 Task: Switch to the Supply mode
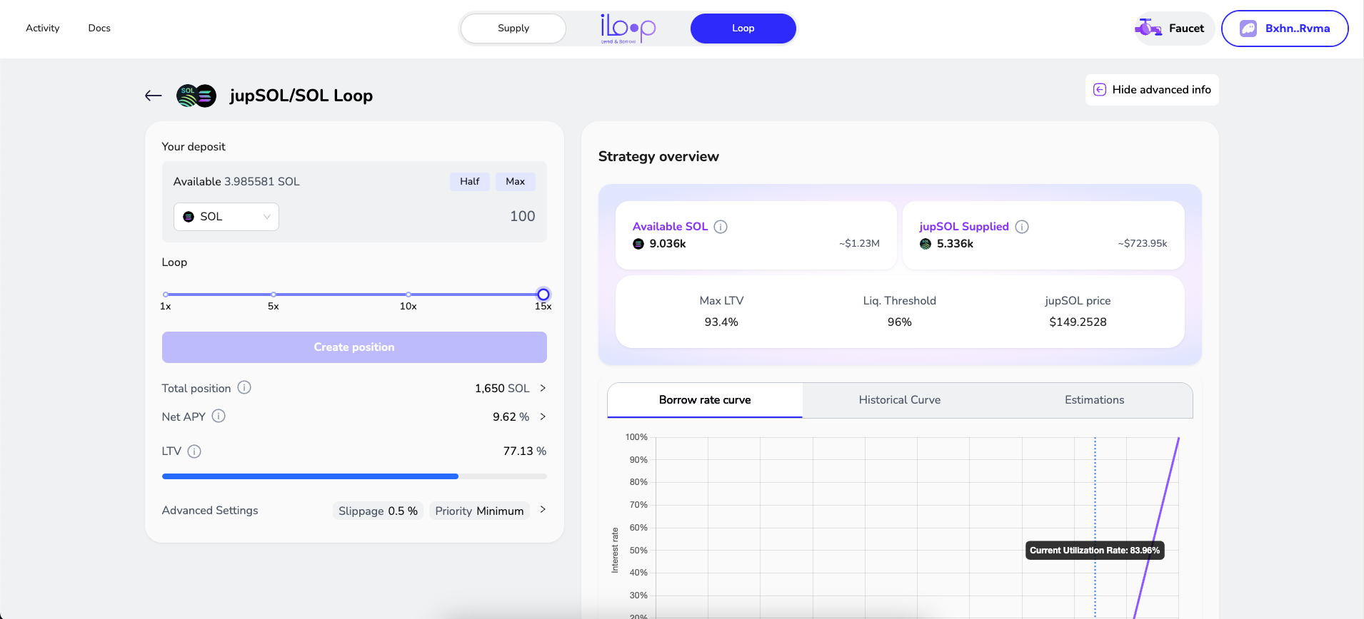tap(513, 29)
